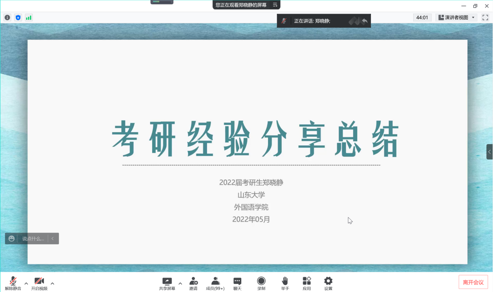Raise hand in the meeting
The image size is (493, 292).
(x=285, y=283)
